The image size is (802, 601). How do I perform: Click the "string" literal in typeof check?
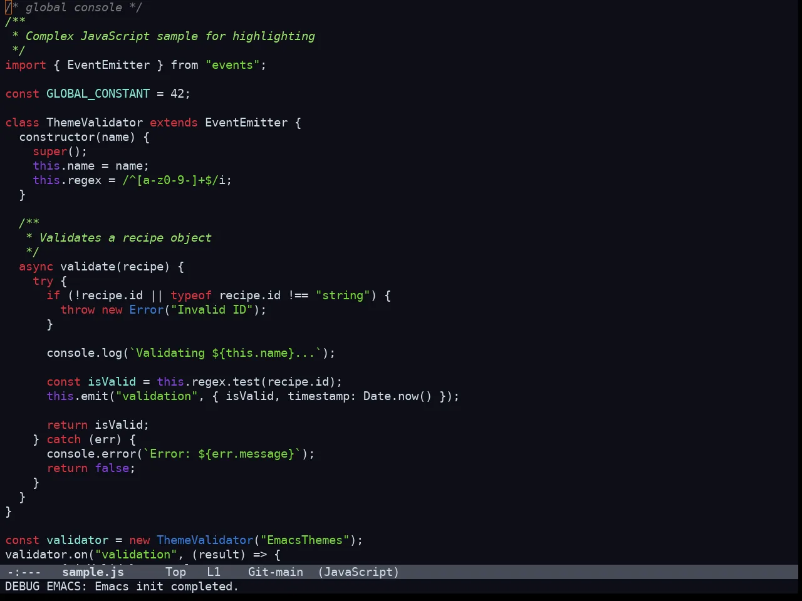coord(343,295)
